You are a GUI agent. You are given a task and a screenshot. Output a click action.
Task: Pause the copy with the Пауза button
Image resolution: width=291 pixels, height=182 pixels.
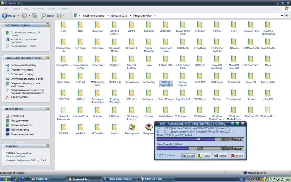click(204, 156)
